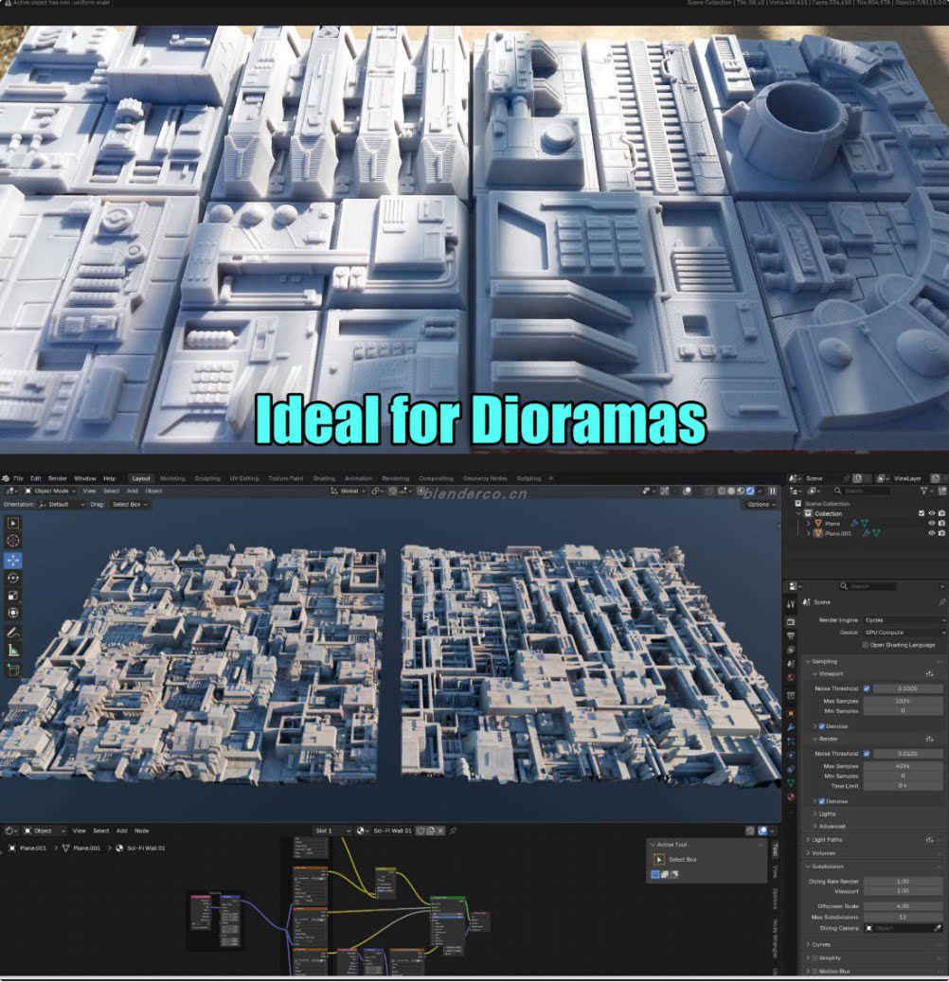Open the Tool properties tab
The height and width of the screenshot is (982, 949).
791,604
